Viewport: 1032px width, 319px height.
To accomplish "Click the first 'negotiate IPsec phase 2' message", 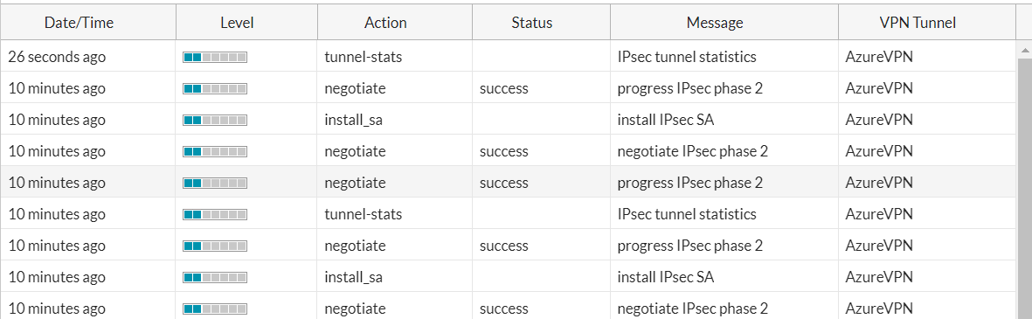I will (693, 151).
